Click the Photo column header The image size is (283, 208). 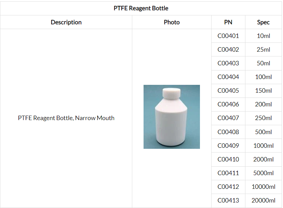coord(172,22)
